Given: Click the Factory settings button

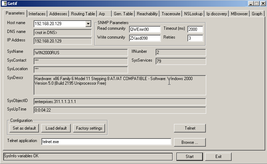Looking at the screenshot, I should point(89,128).
